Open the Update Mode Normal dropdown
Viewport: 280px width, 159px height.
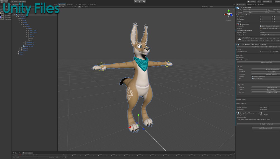click(270, 33)
